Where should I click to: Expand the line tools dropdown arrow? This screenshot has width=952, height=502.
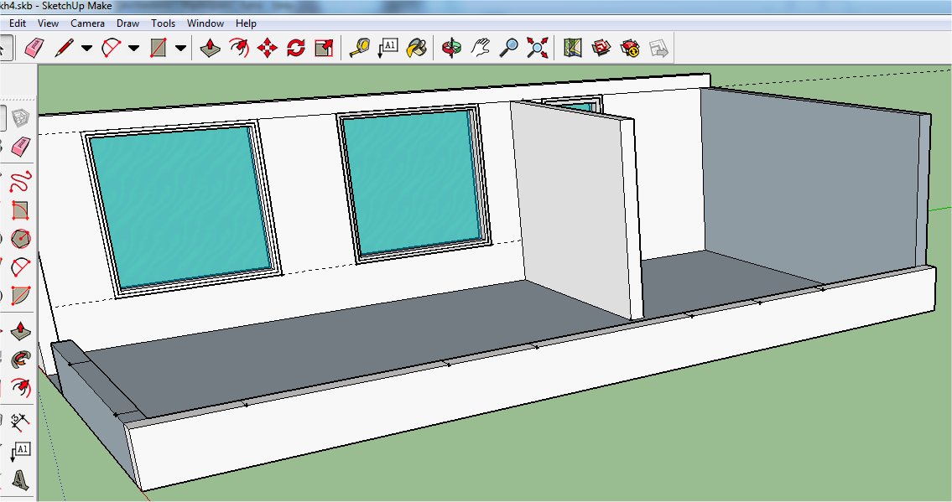point(87,49)
